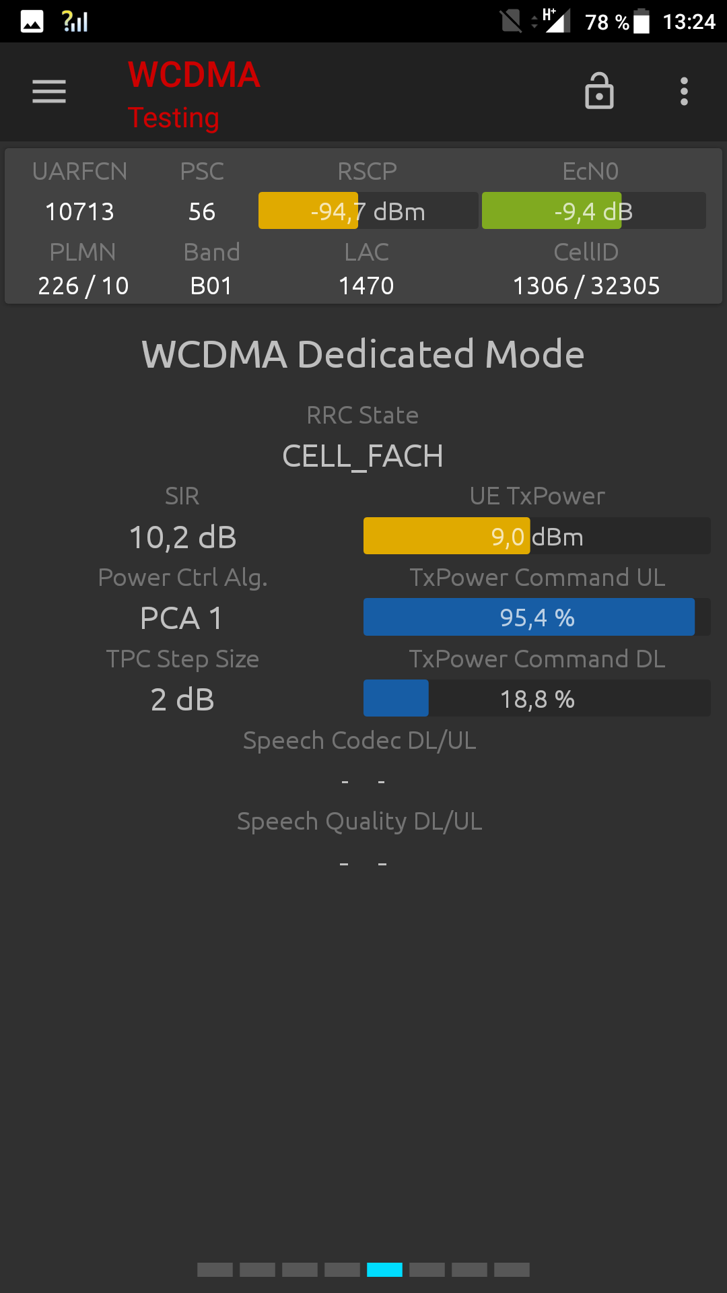Open the three-dot overflow menu
The image size is (727, 1293).
coord(684,92)
